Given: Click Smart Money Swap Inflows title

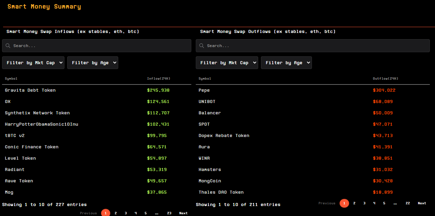Looking at the screenshot, I should 73,32.
